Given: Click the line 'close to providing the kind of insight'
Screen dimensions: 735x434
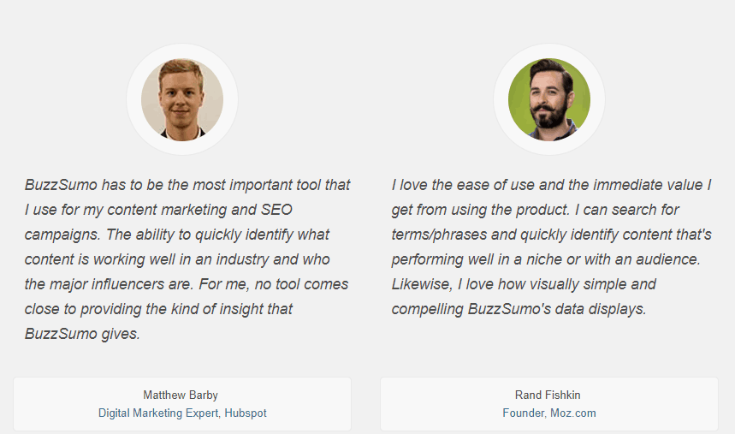Looking at the screenshot, I should click(158, 309).
